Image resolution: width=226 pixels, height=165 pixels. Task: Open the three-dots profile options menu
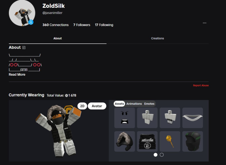point(204,23)
